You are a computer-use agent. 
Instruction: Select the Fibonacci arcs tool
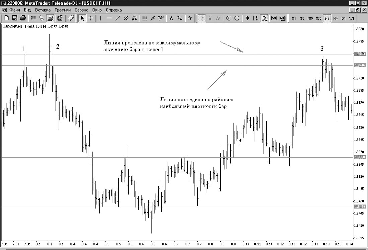161,18
